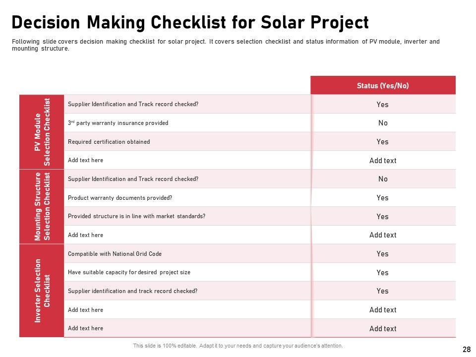Click Compatible with National Grid Code text
This screenshot has width=476, height=357.
pos(115,254)
